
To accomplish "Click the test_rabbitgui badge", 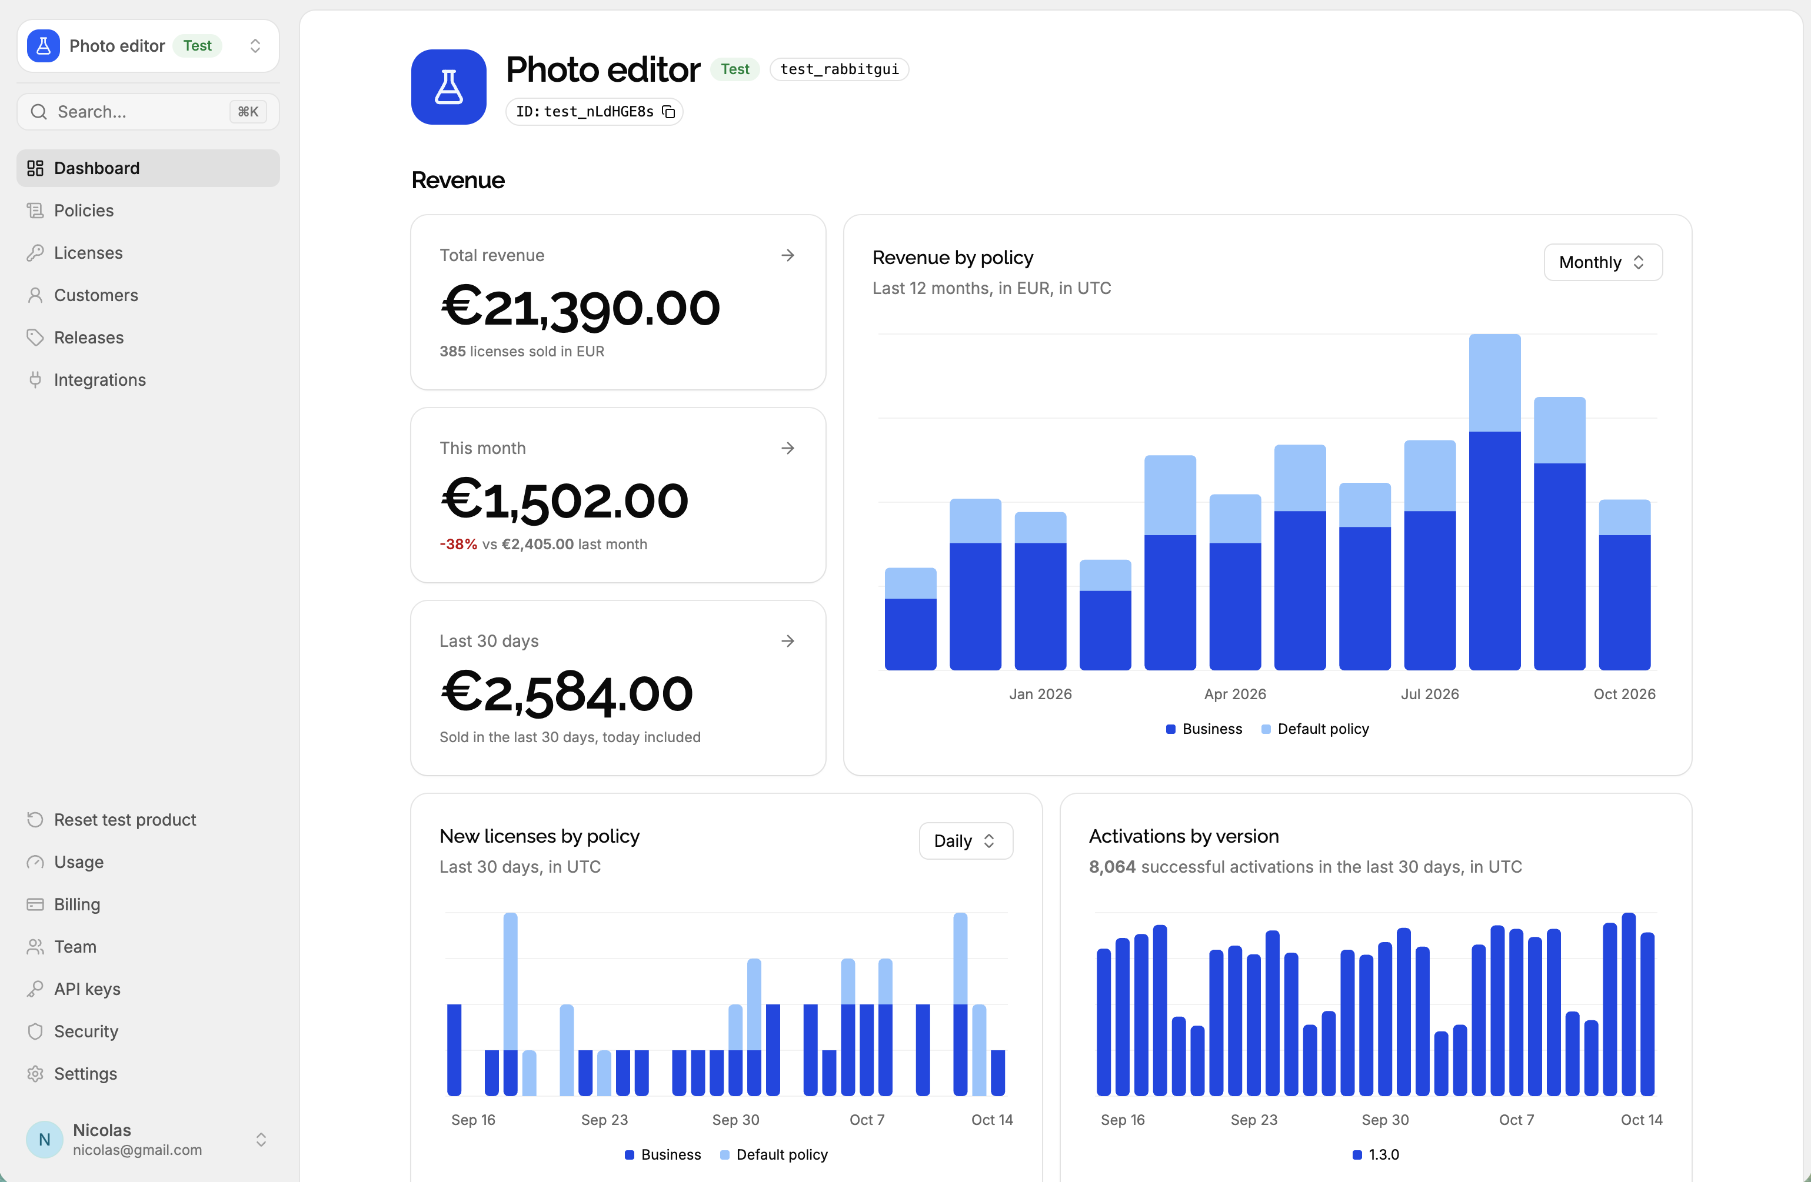I will pyautogui.click(x=839, y=69).
